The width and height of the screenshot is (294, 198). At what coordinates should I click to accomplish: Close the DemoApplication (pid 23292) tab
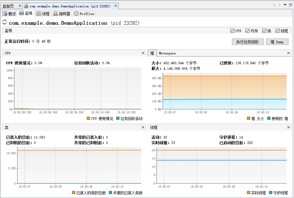click(116, 6)
